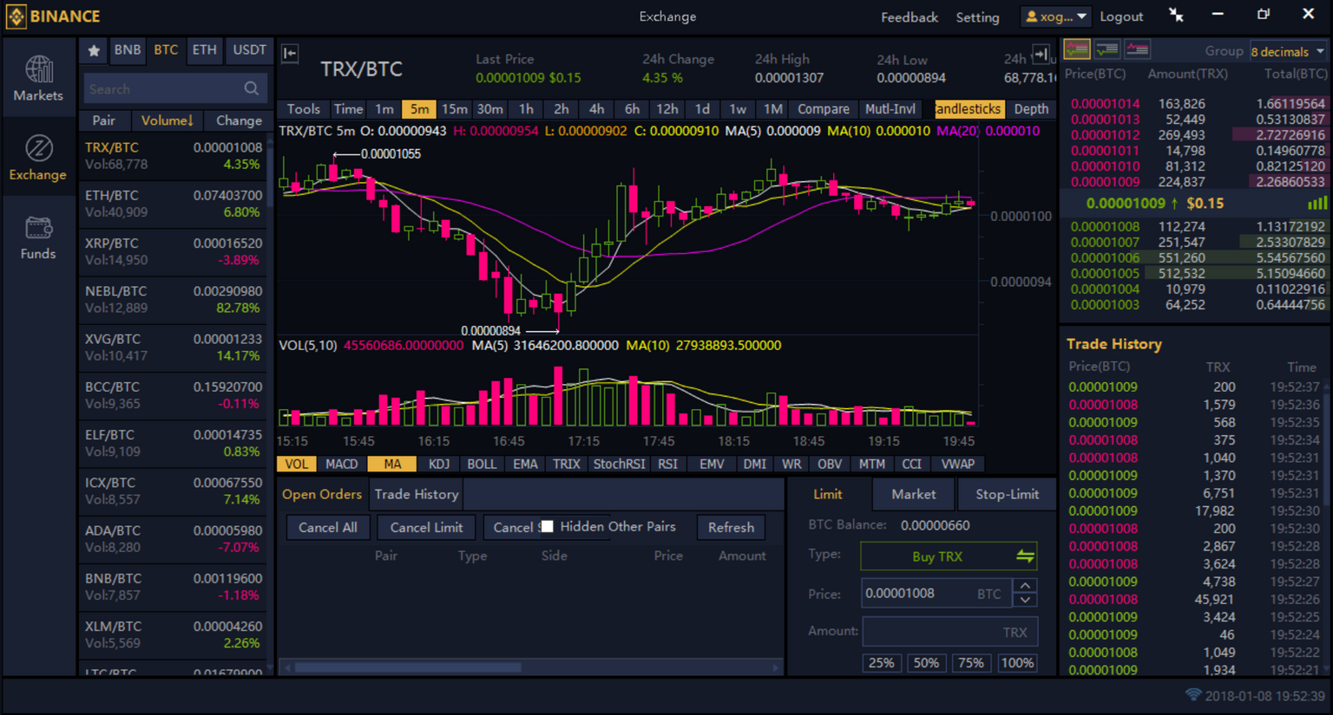This screenshot has height=715, width=1333.
Task: Click the compact mode arrows icon in the title bar
Action: [x=1176, y=15]
